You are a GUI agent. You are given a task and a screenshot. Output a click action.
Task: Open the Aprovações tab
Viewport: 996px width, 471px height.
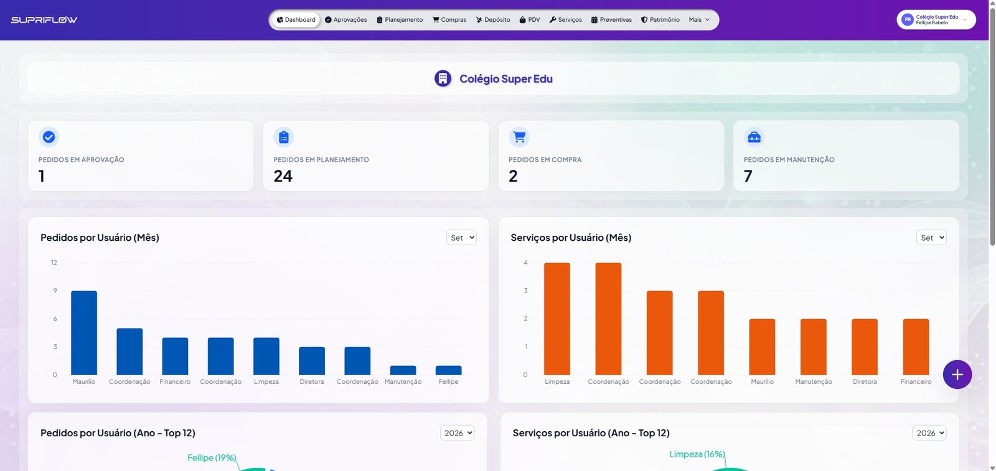(x=346, y=20)
